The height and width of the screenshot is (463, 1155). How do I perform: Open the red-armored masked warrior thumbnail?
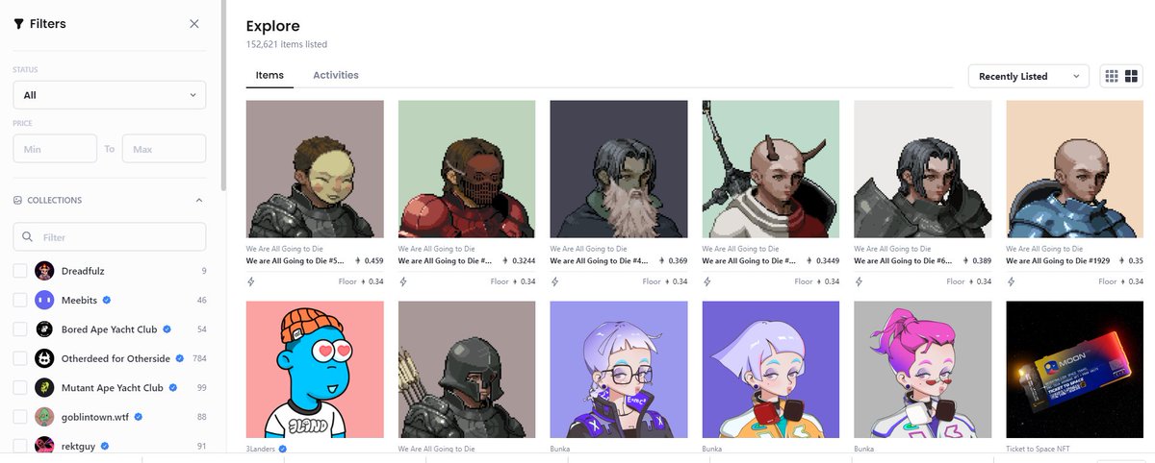point(467,168)
